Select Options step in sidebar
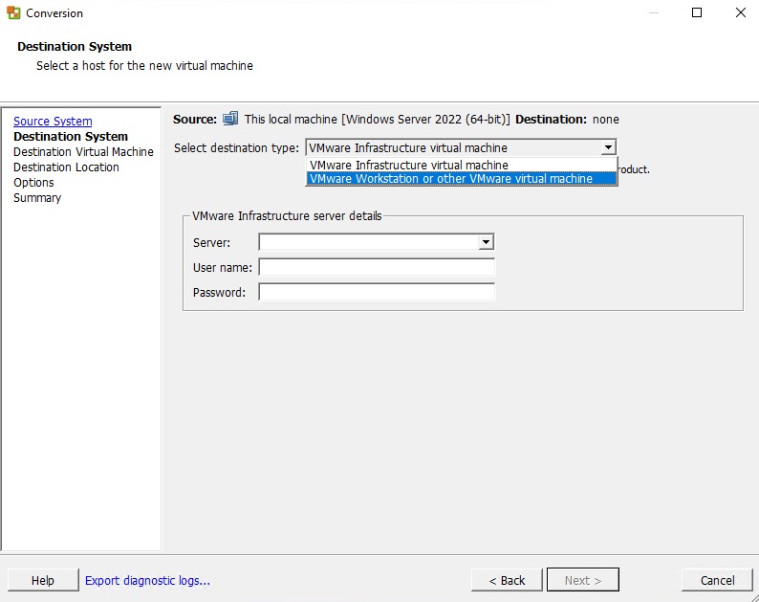This screenshot has height=602, width=759. [x=33, y=183]
